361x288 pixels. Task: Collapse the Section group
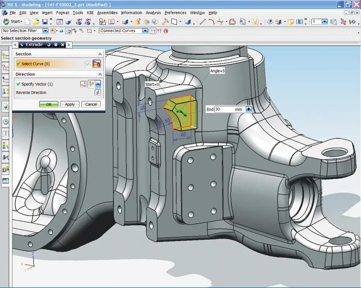tap(100, 54)
